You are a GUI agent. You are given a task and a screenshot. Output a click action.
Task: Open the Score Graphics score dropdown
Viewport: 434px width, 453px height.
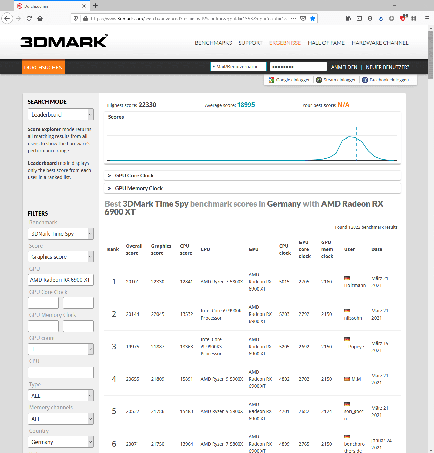point(61,257)
